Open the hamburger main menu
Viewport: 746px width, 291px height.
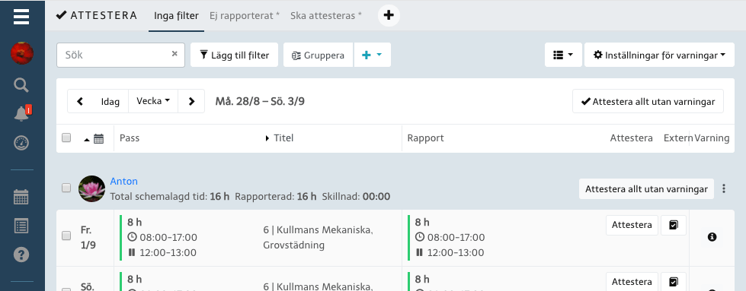click(x=21, y=16)
